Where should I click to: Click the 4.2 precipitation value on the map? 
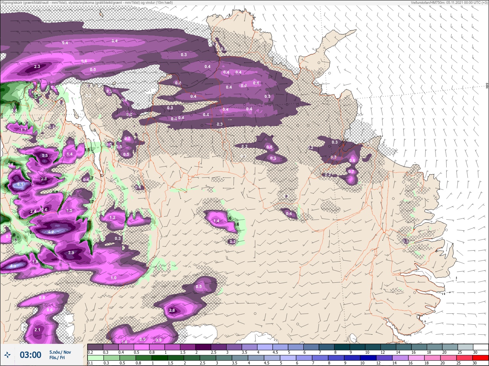[51, 232]
